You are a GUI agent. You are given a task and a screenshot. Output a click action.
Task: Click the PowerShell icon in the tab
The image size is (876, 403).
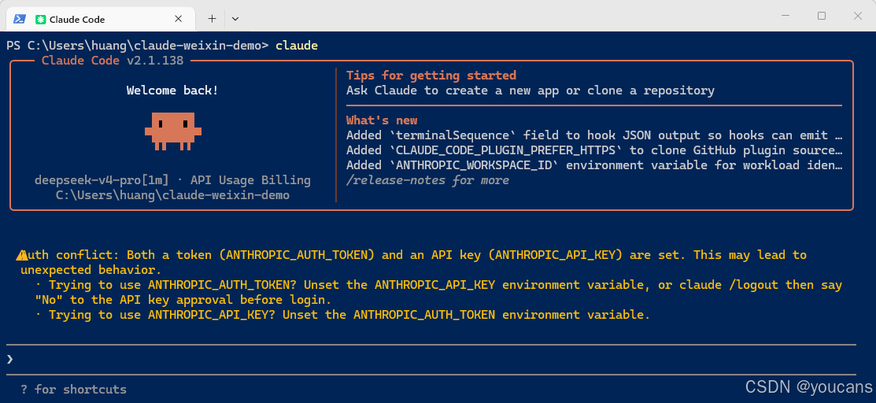[x=20, y=19]
